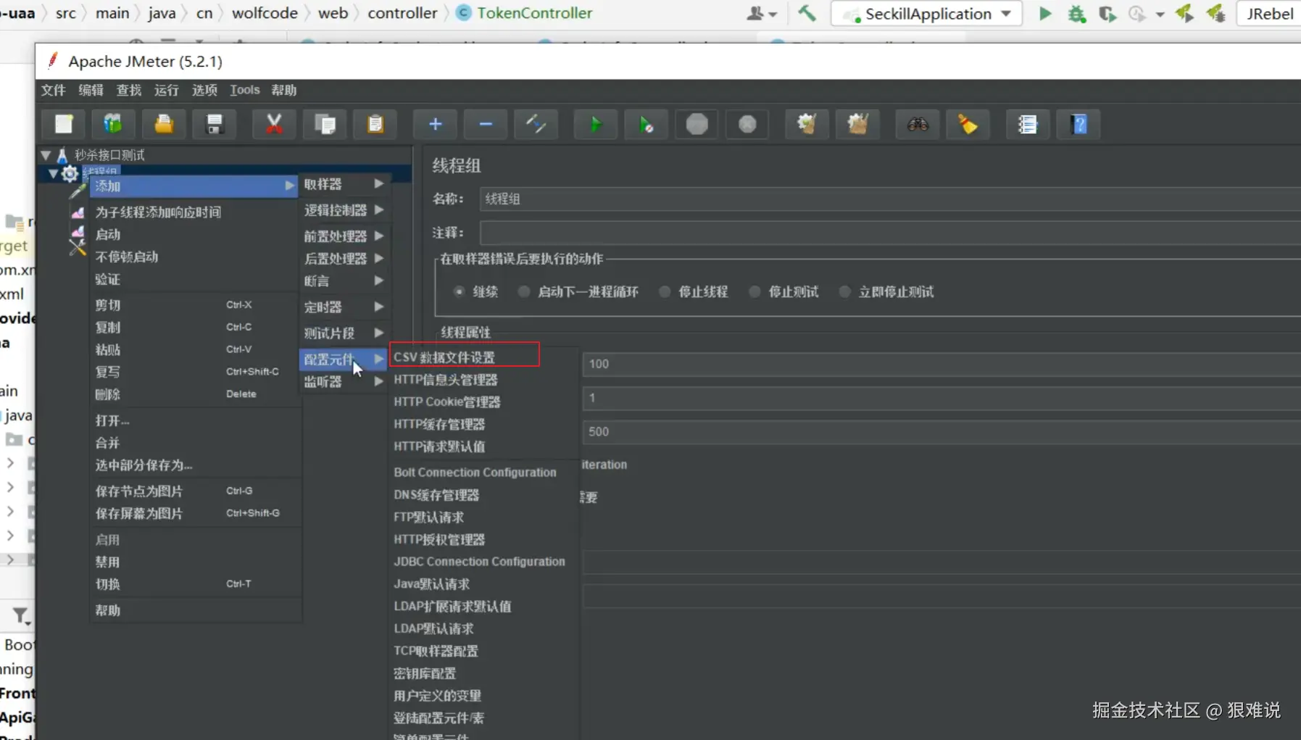Image resolution: width=1301 pixels, height=740 pixels.
Task: Click the JRebel button
Action: point(1270,14)
